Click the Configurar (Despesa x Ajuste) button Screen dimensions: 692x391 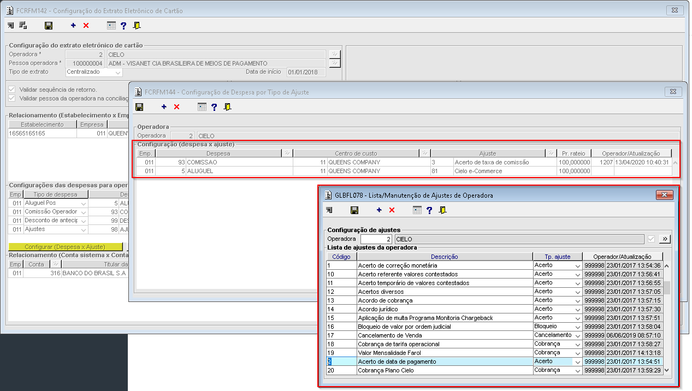click(65, 247)
